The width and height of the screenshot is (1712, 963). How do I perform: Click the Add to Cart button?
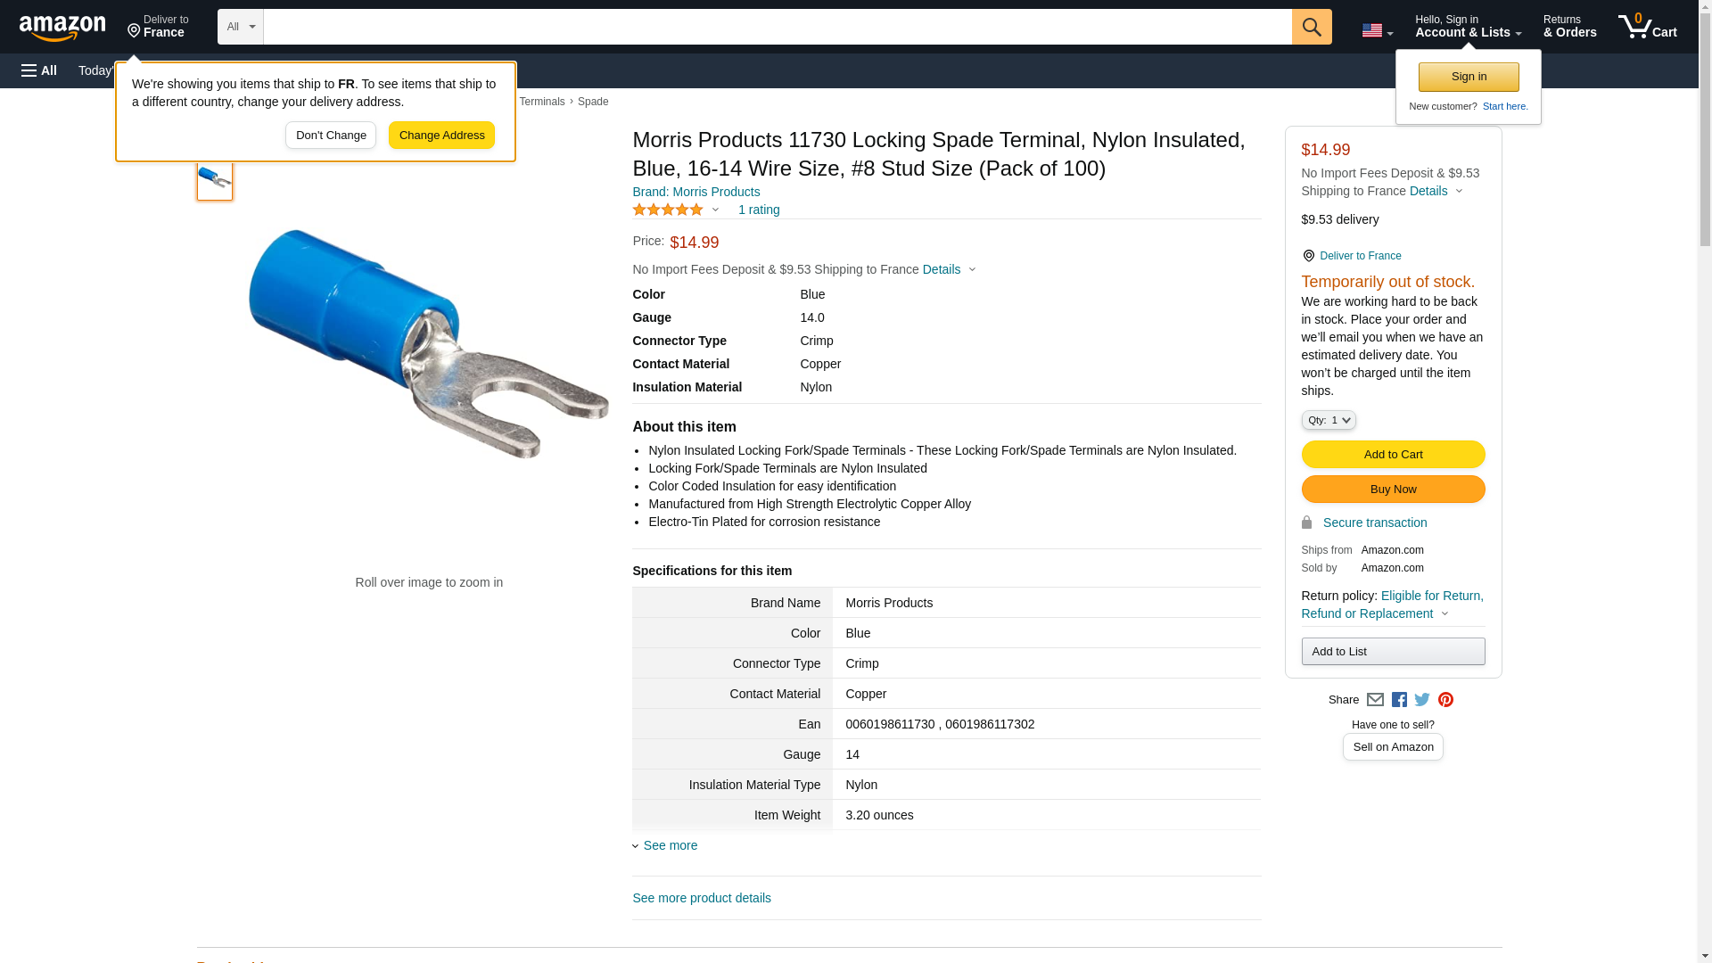[x=1393, y=455]
